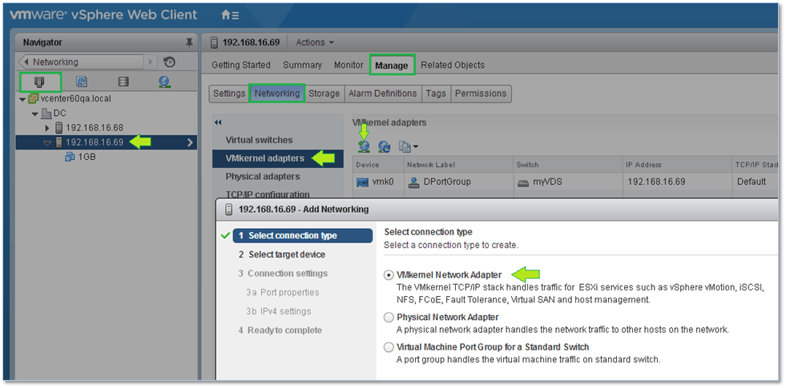Click the myVDS switch icon
Image resolution: width=786 pixels, height=388 pixels.
[x=522, y=182]
